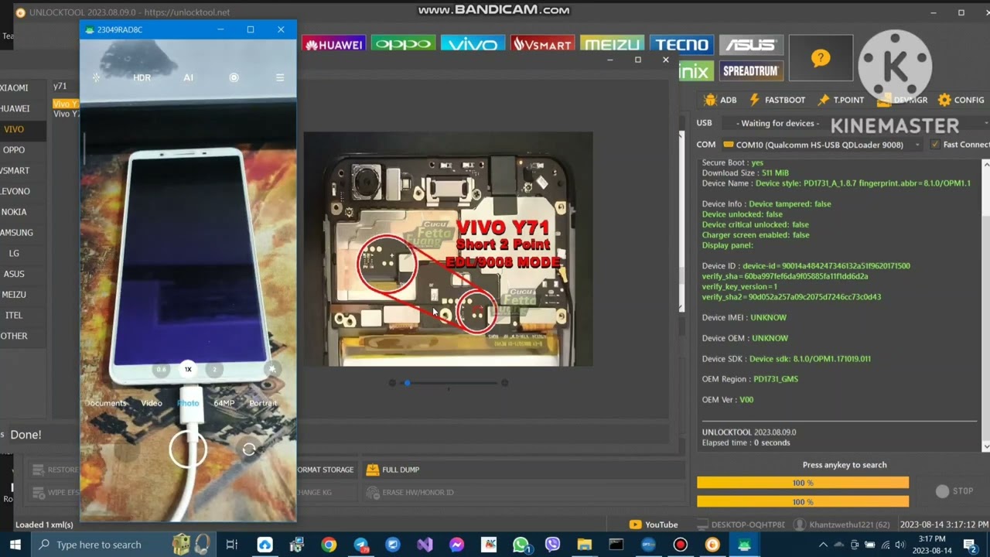
Task: Choose NOKIA in the left brand list
Action: [14, 212]
